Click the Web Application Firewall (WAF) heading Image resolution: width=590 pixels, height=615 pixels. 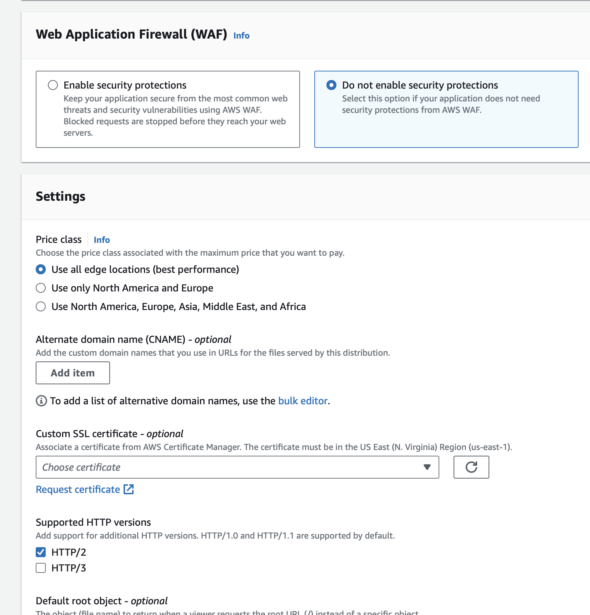coord(131,34)
